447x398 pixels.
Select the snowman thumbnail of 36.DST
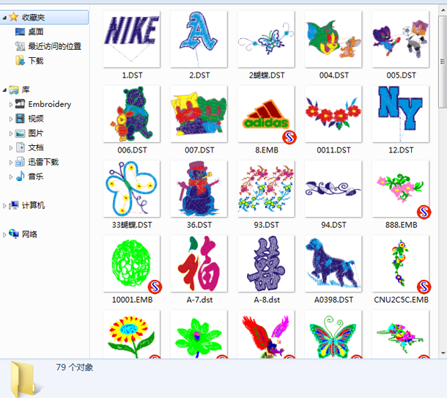pos(199,188)
